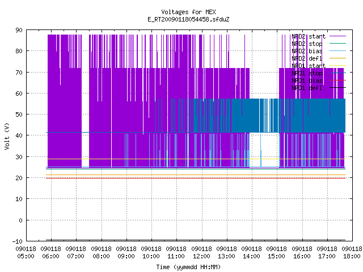Click the 'NPD2 start' legend label

pyautogui.click(x=309, y=36)
